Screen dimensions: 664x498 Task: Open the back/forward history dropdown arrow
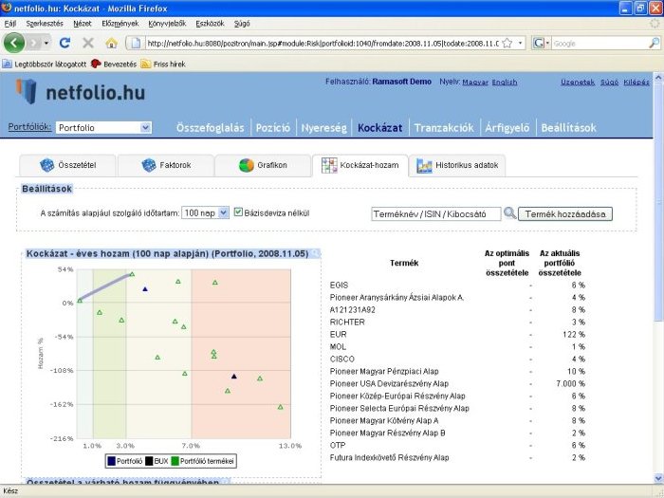point(46,43)
